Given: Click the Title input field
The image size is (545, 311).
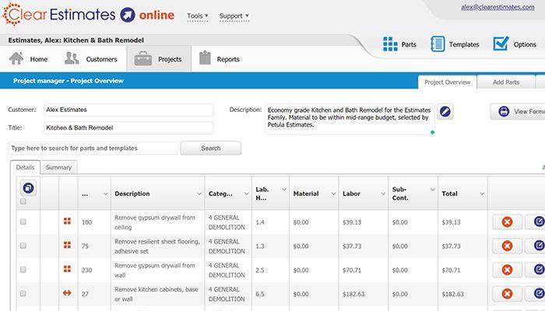Looking at the screenshot, I should point(128,128).
